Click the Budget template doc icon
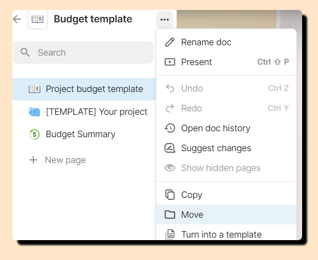 pos(38,19)
